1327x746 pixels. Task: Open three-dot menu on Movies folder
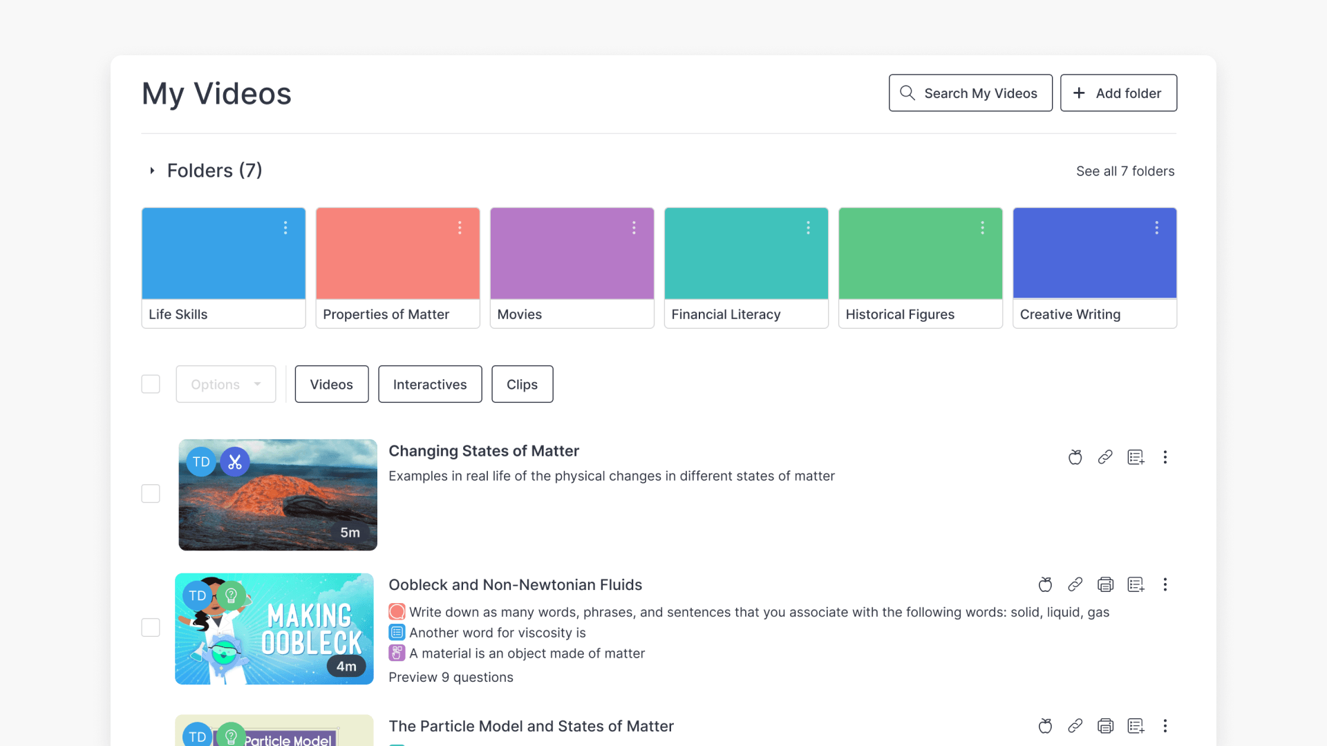(634, 228)
